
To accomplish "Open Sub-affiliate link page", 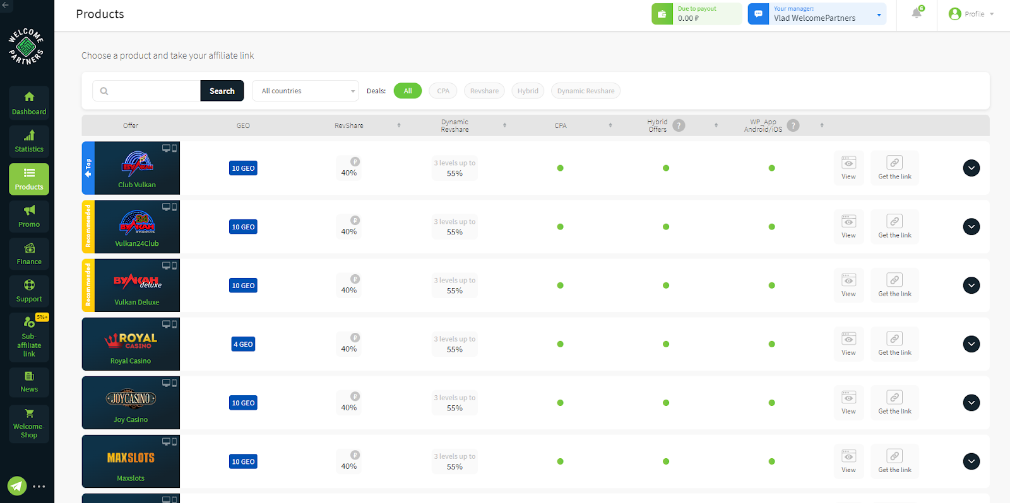I will click(x=29, y=337).
